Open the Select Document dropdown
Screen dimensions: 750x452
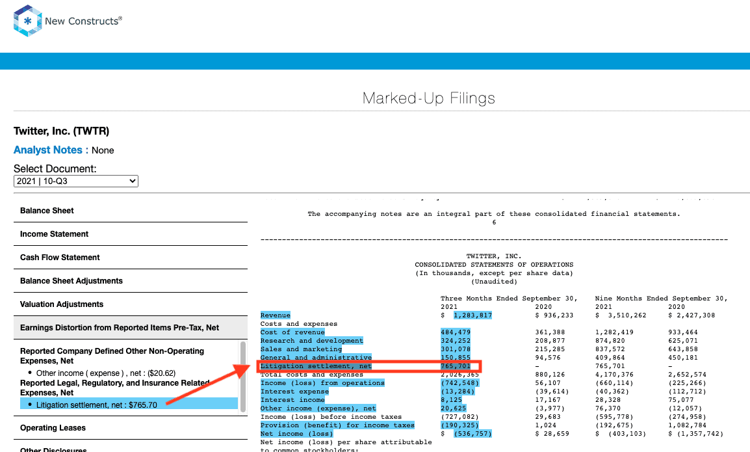point(76,181)
